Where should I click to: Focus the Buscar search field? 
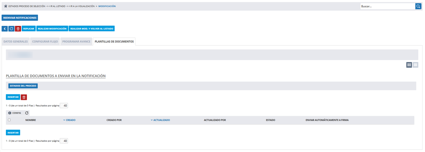point(388,6)
